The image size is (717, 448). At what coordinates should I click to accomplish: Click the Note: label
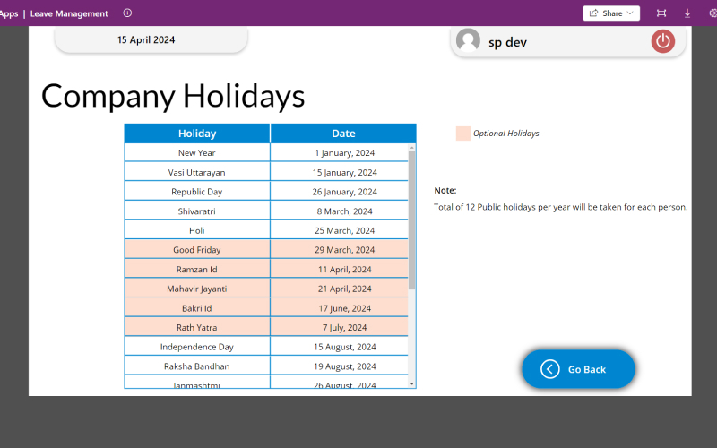(x=445, y=190)
